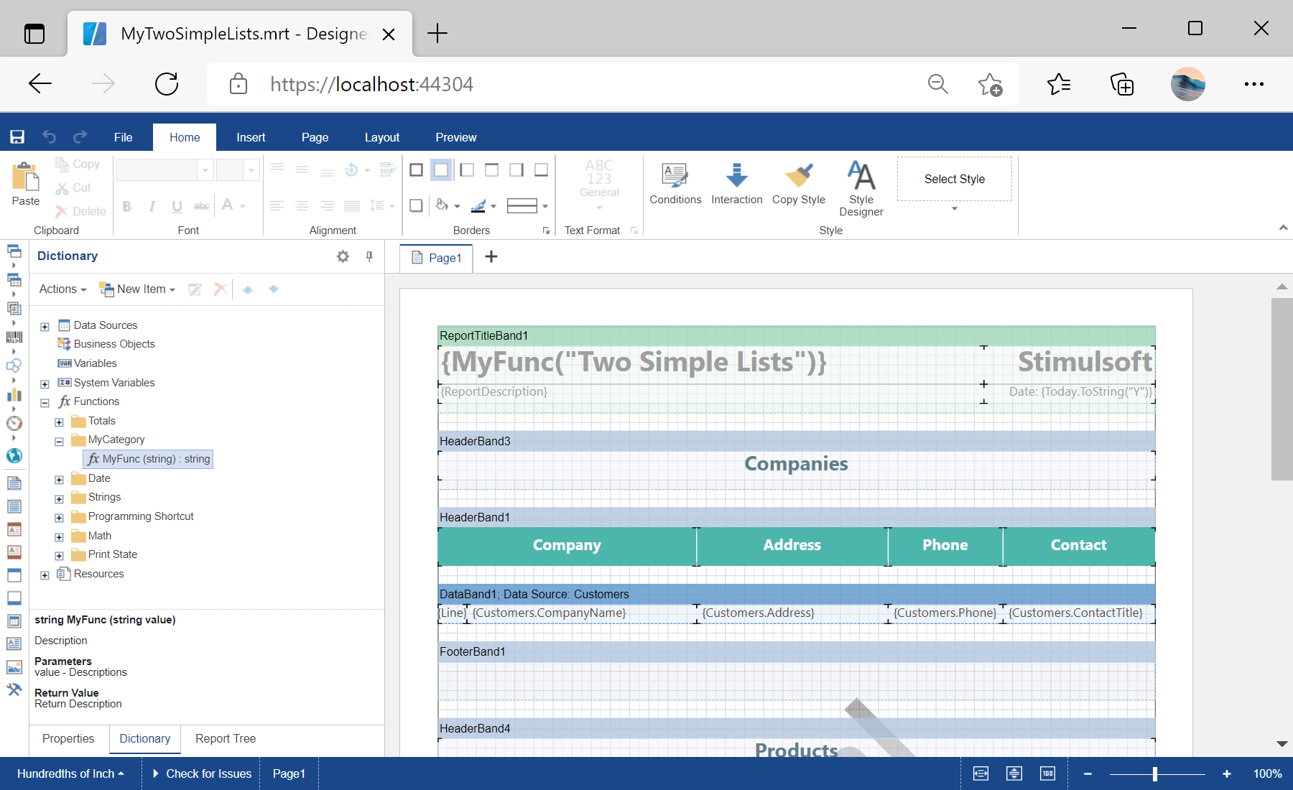1293x790 pixels.
Task: Click the Redo arrow icon
Action: tap(80, 136)
